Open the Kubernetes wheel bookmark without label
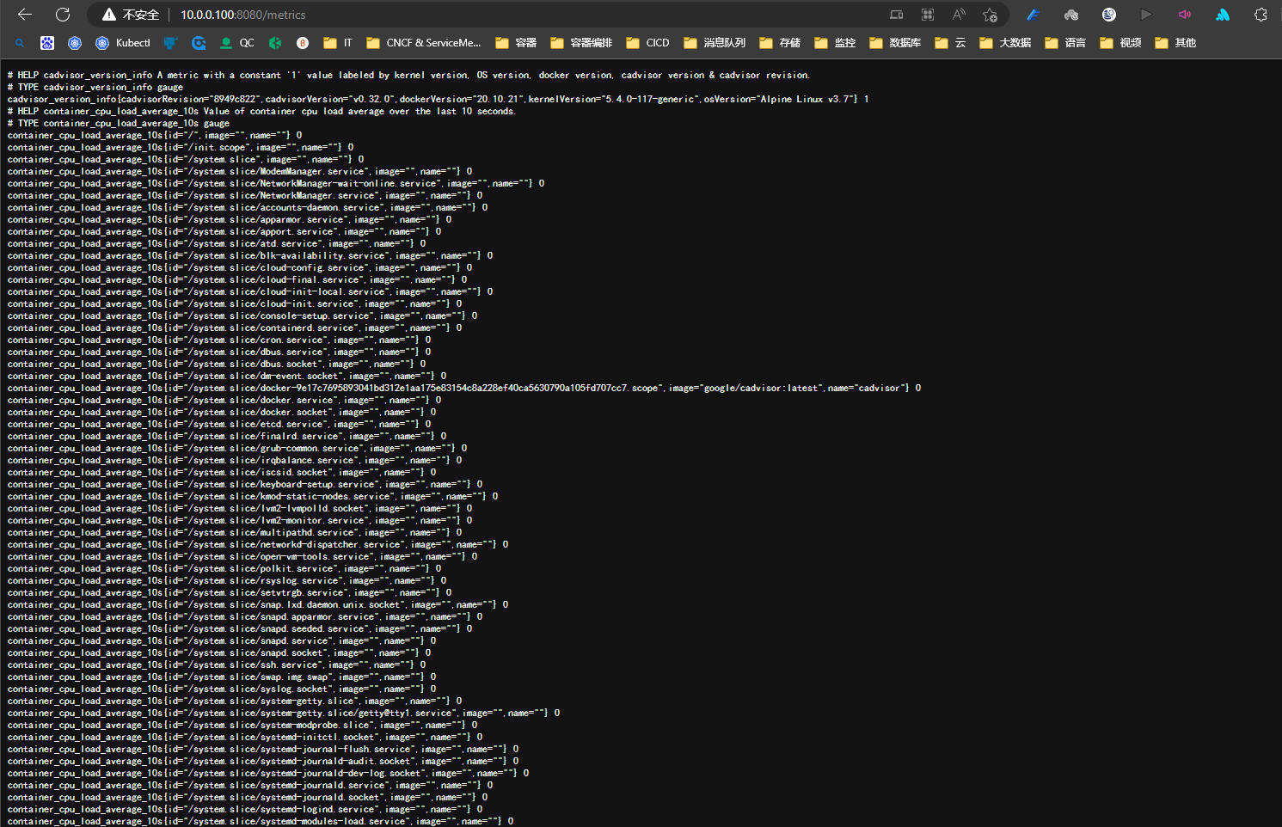The image size is (1282, 827). (x=75, y=42)
